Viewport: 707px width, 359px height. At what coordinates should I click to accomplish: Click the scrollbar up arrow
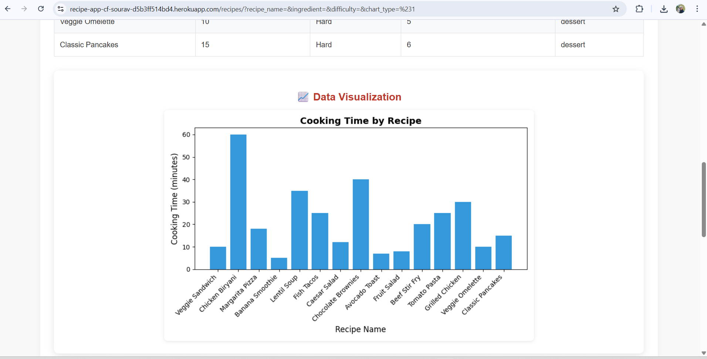point(703,24)
